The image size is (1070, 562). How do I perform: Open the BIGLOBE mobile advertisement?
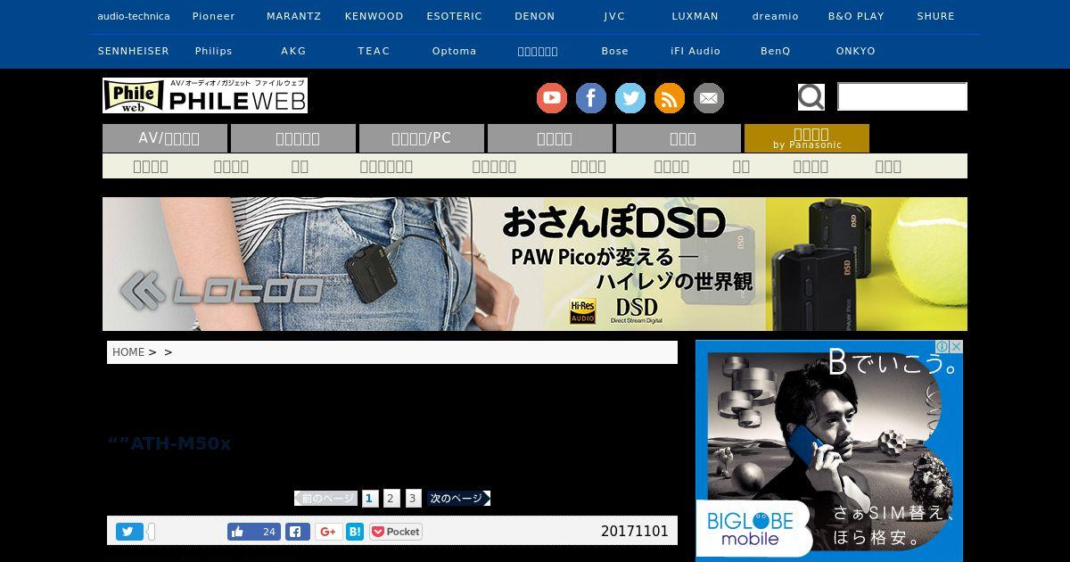point(829,450)
